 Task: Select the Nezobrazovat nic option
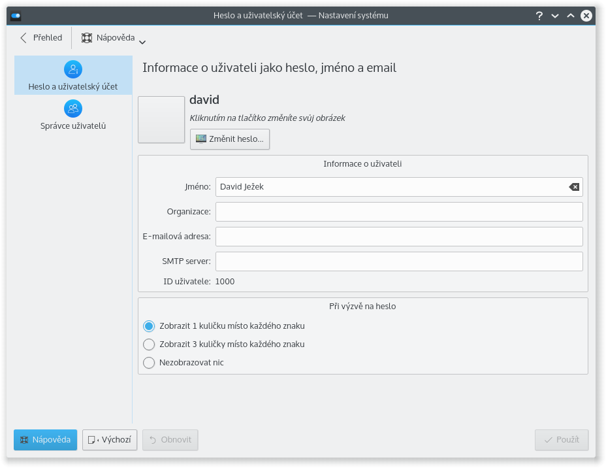pos(149,363)
